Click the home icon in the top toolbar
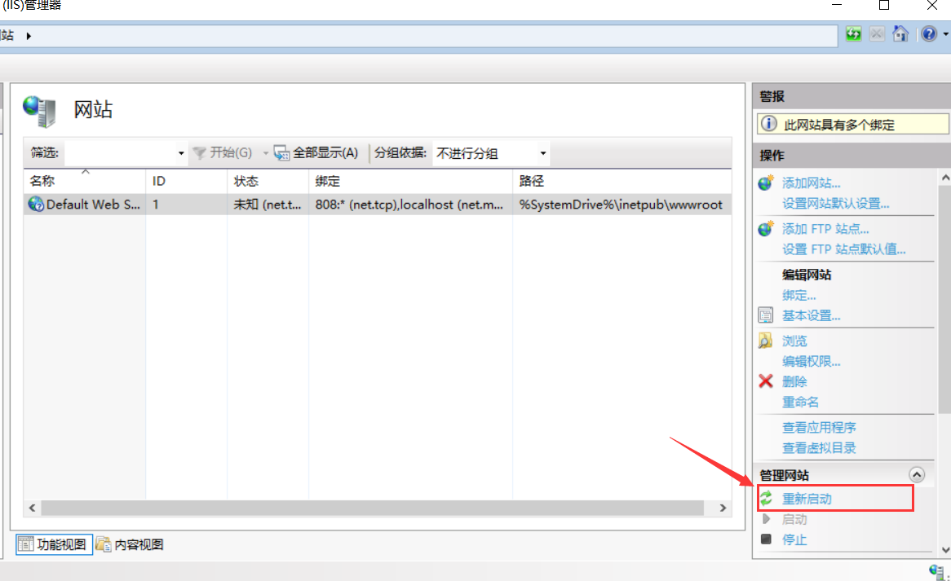 click(x=900, y=34)
